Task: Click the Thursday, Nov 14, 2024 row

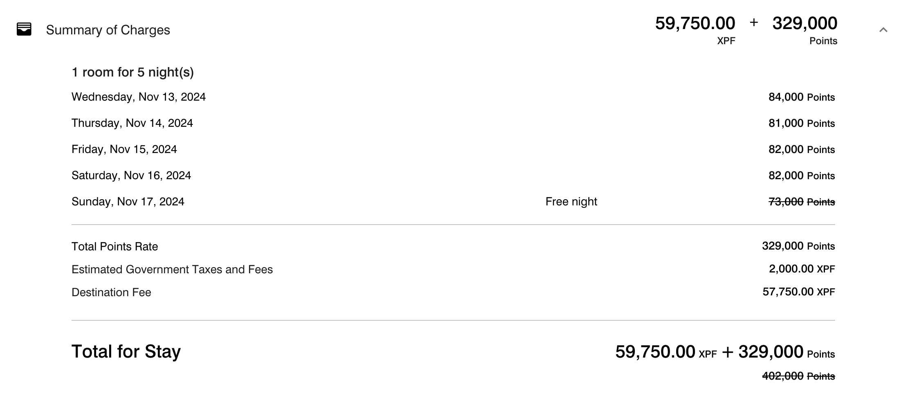Action: (132, 123)
